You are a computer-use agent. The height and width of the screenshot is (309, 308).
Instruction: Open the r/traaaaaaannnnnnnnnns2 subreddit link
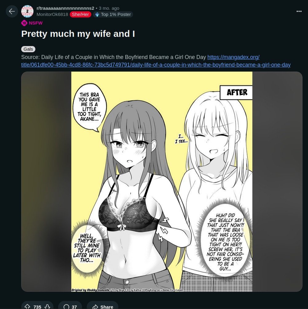[65, 8]
